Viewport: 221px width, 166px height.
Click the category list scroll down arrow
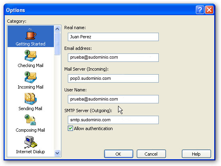pyautogui.click(x=57, y=153)
